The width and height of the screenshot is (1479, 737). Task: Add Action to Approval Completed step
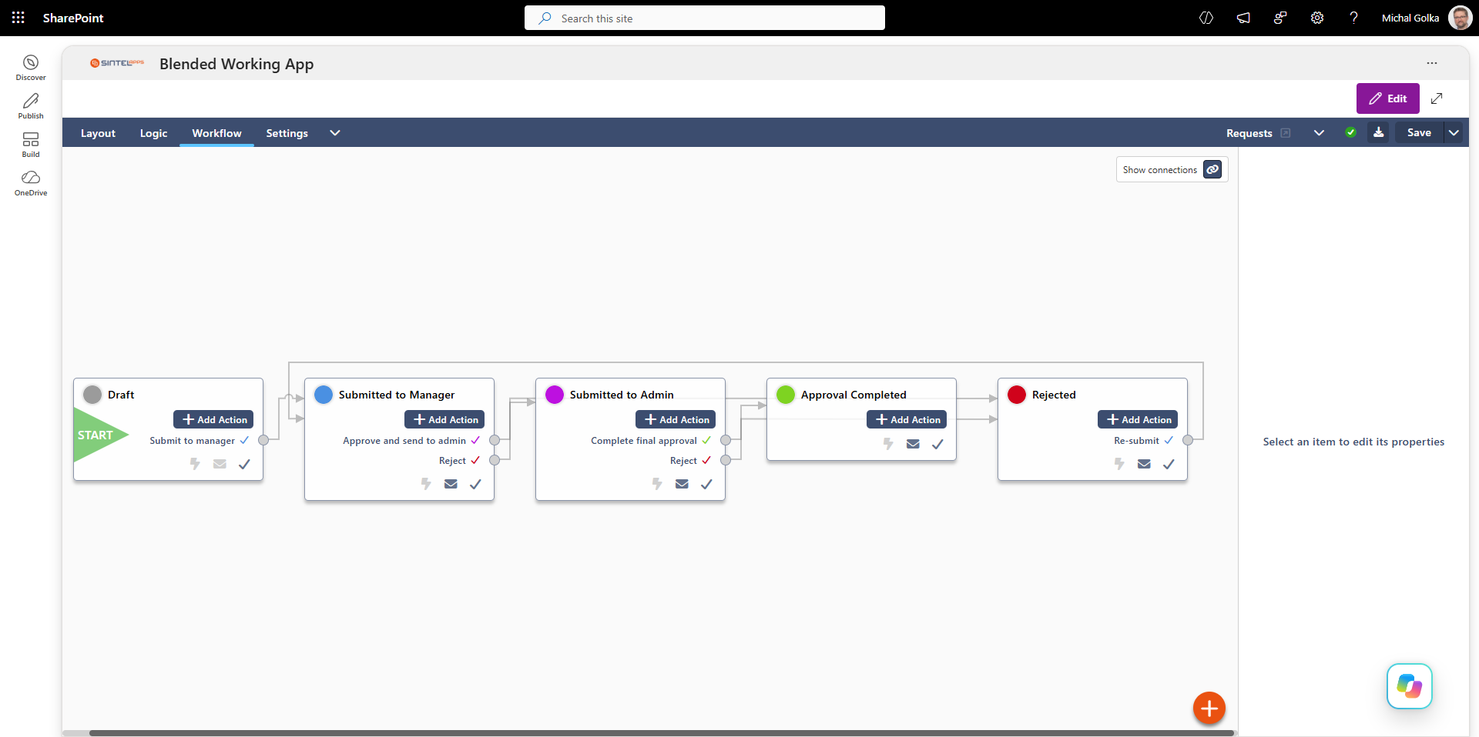point(907,419)
